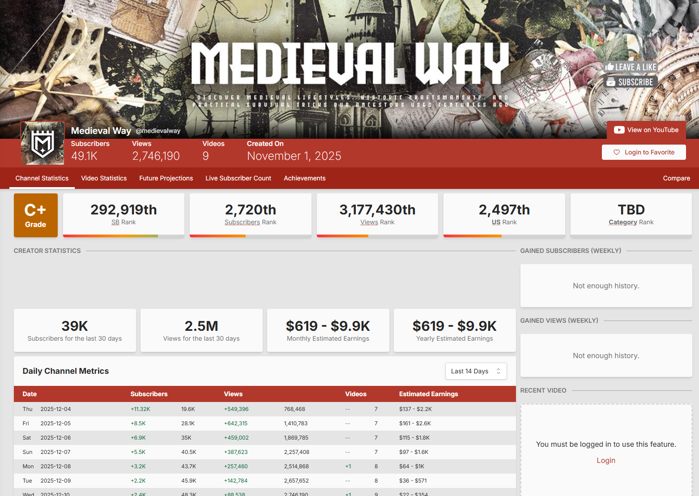Open the Last 14 Days dropdown
The image size is (699, 496).
(x=475, y=371)
